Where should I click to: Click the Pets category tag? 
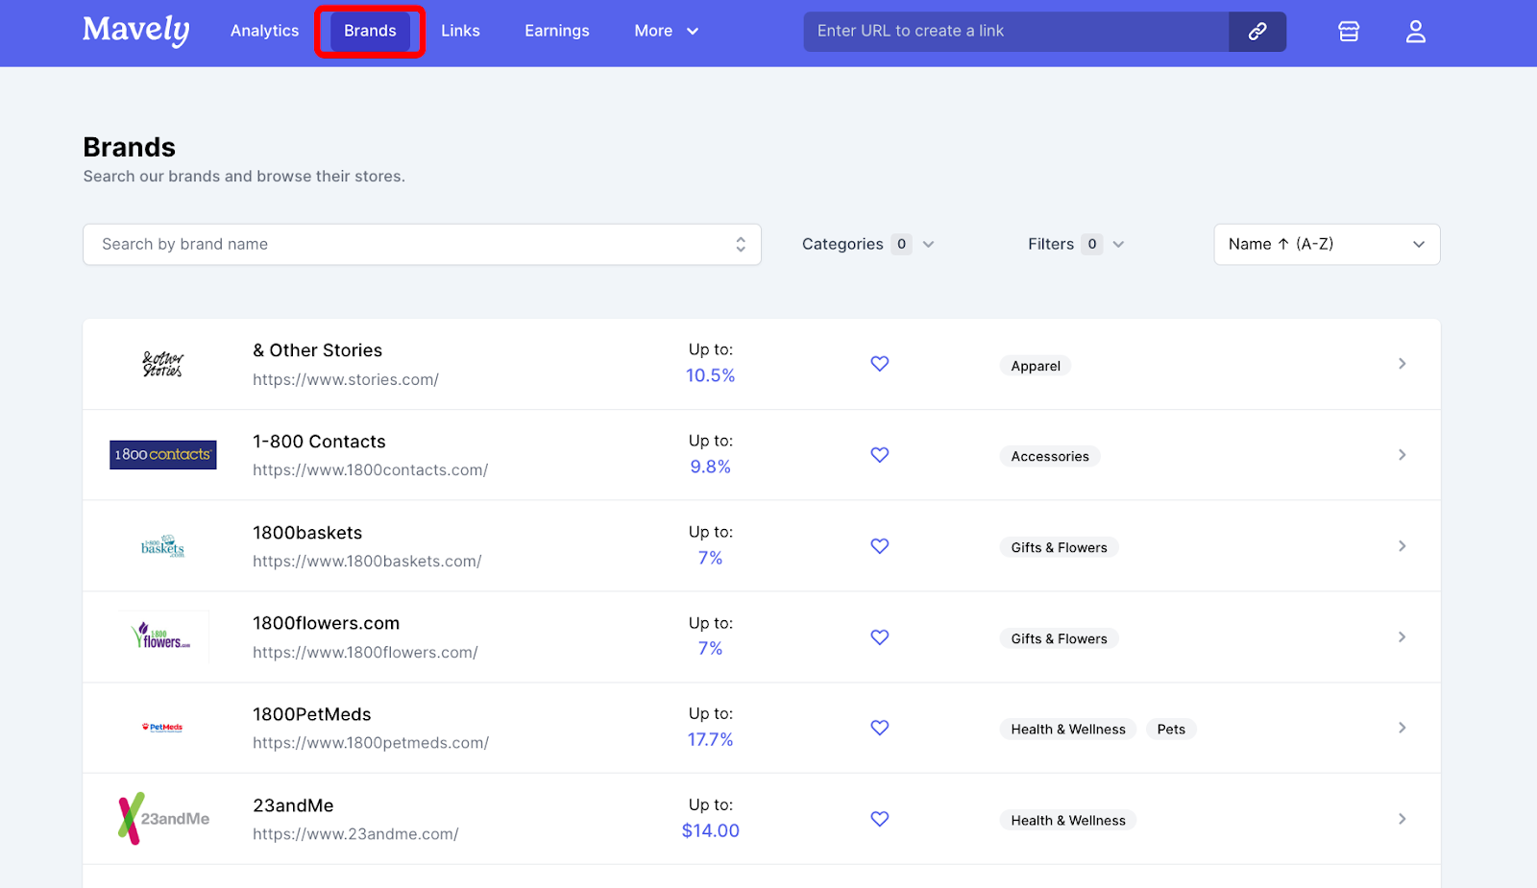[x=1171, y=729]
